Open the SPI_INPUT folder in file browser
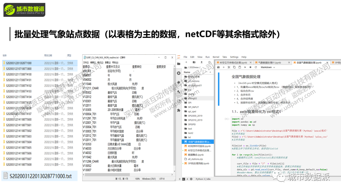This screenshot has height=192, width=341. click(x=197, y=107)
